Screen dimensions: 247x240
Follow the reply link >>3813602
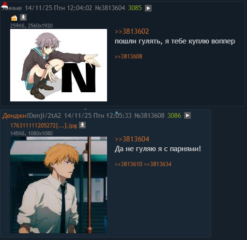click(x=132, y=31)
